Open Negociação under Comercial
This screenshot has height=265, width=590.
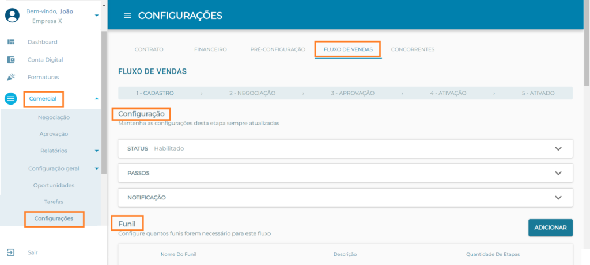[x=54, y=117]
